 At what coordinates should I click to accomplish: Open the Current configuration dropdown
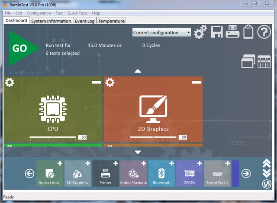tap(161, 32)
